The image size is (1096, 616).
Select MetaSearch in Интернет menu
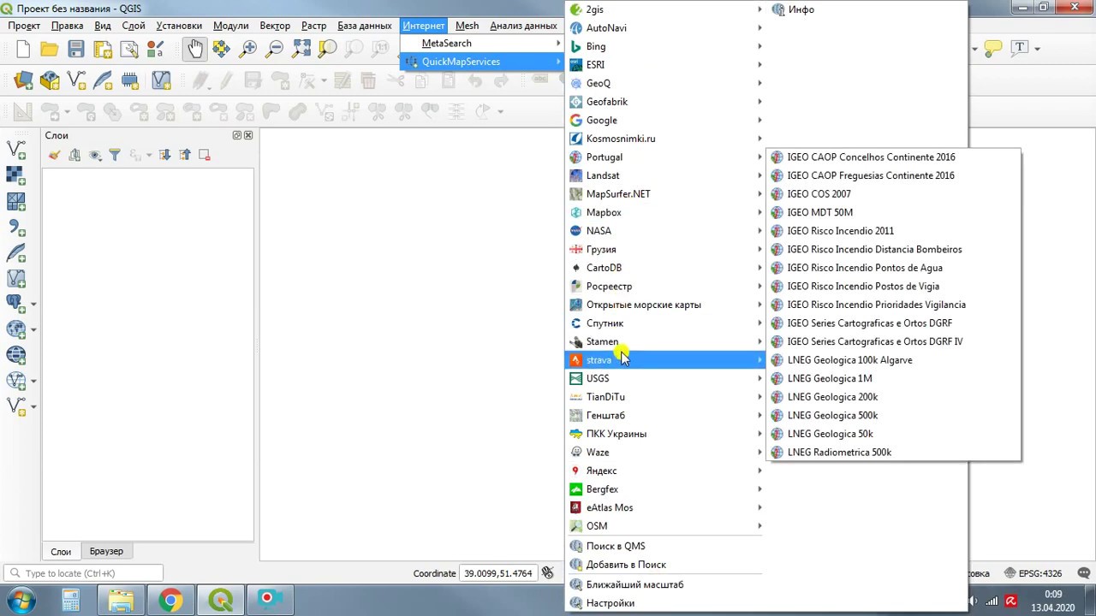click(x=482, y=43)
